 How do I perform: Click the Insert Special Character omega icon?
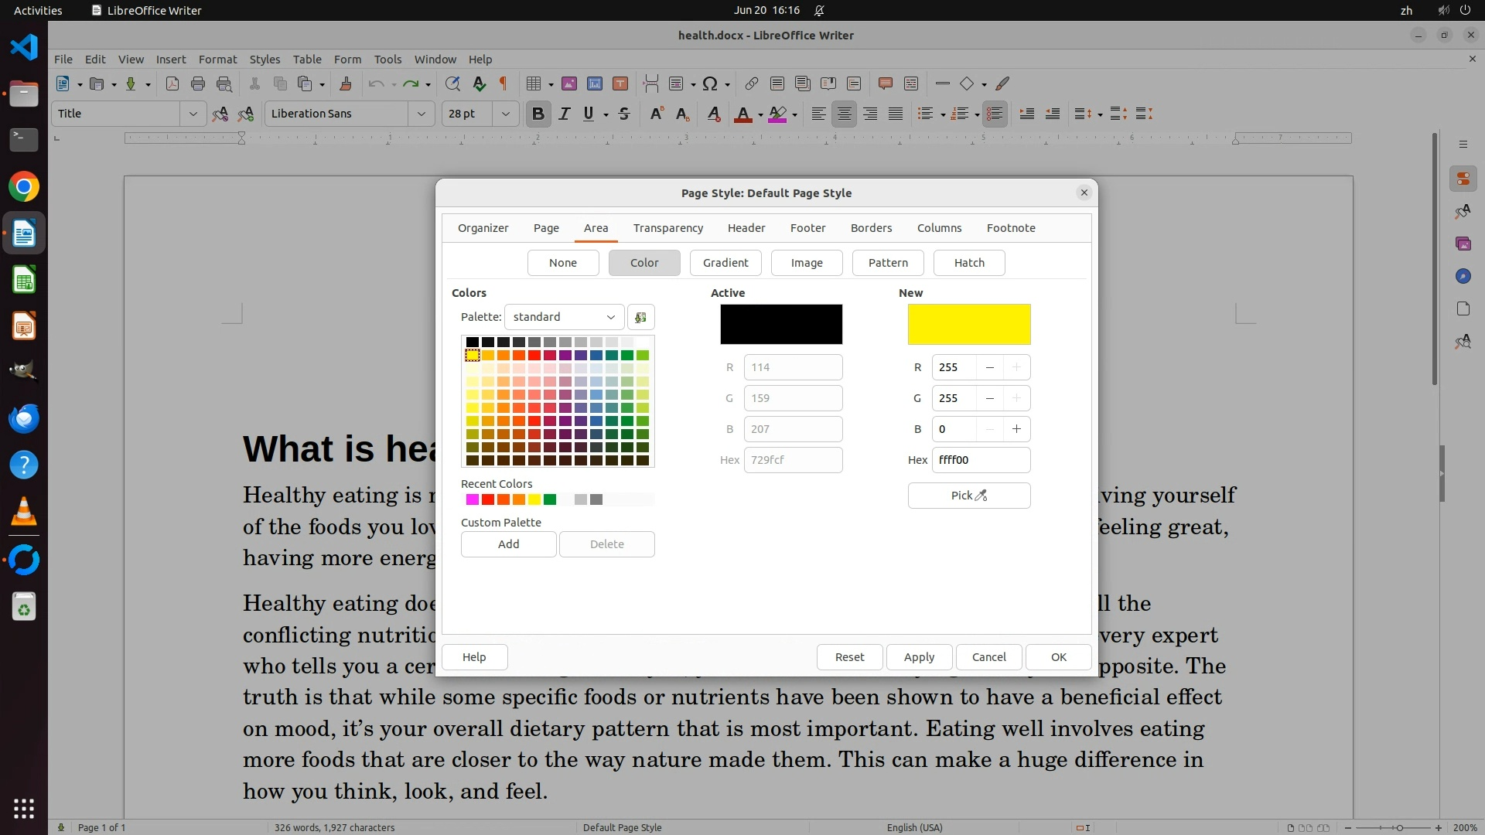[709, 84]
